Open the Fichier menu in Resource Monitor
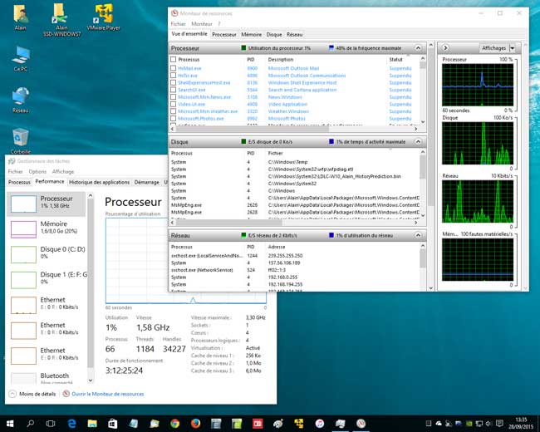 pos(178,24)
